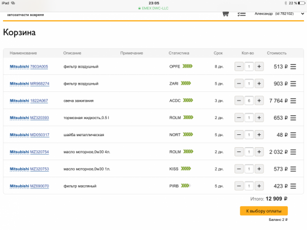Decrease quantity of spark plugs 1822A067

click(x=239, y=101)
